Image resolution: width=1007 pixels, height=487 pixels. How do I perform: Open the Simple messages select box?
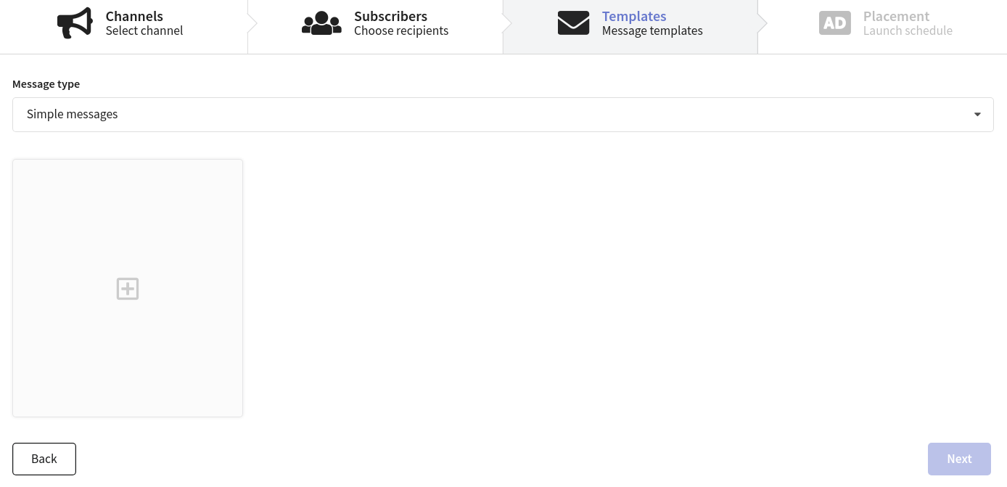point(503,115)
